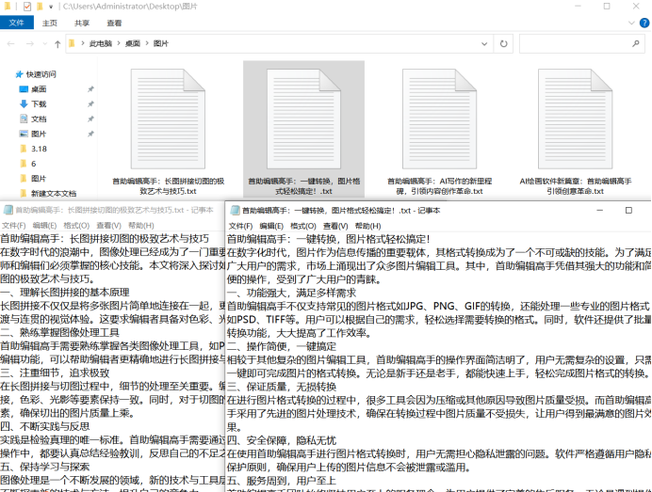Open the folder named 6 in sidebar

pyautogui.click(x=34, y=164)
